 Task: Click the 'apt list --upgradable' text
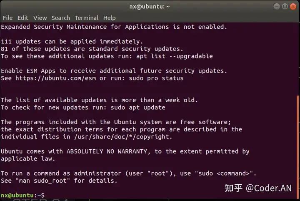coord(175,56)
